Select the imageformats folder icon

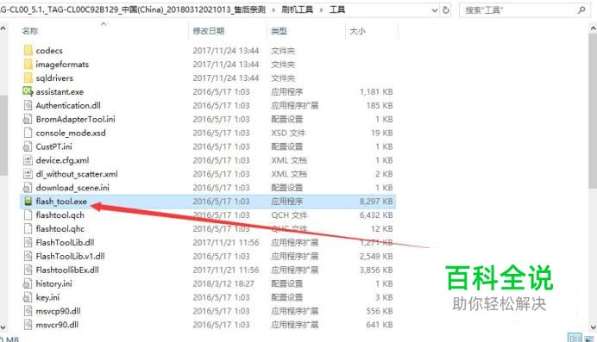click(x=28, y=64)
